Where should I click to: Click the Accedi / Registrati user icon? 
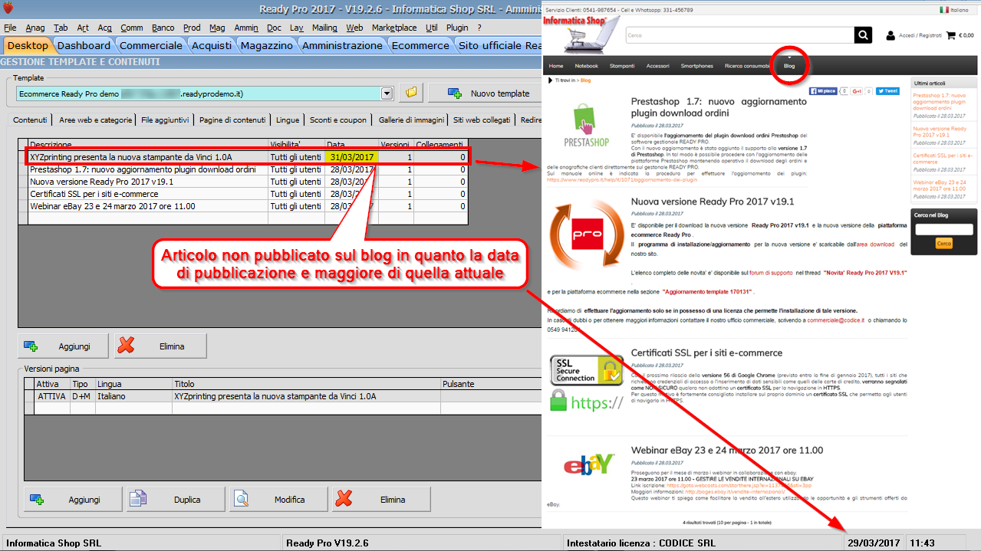point(890,35)
